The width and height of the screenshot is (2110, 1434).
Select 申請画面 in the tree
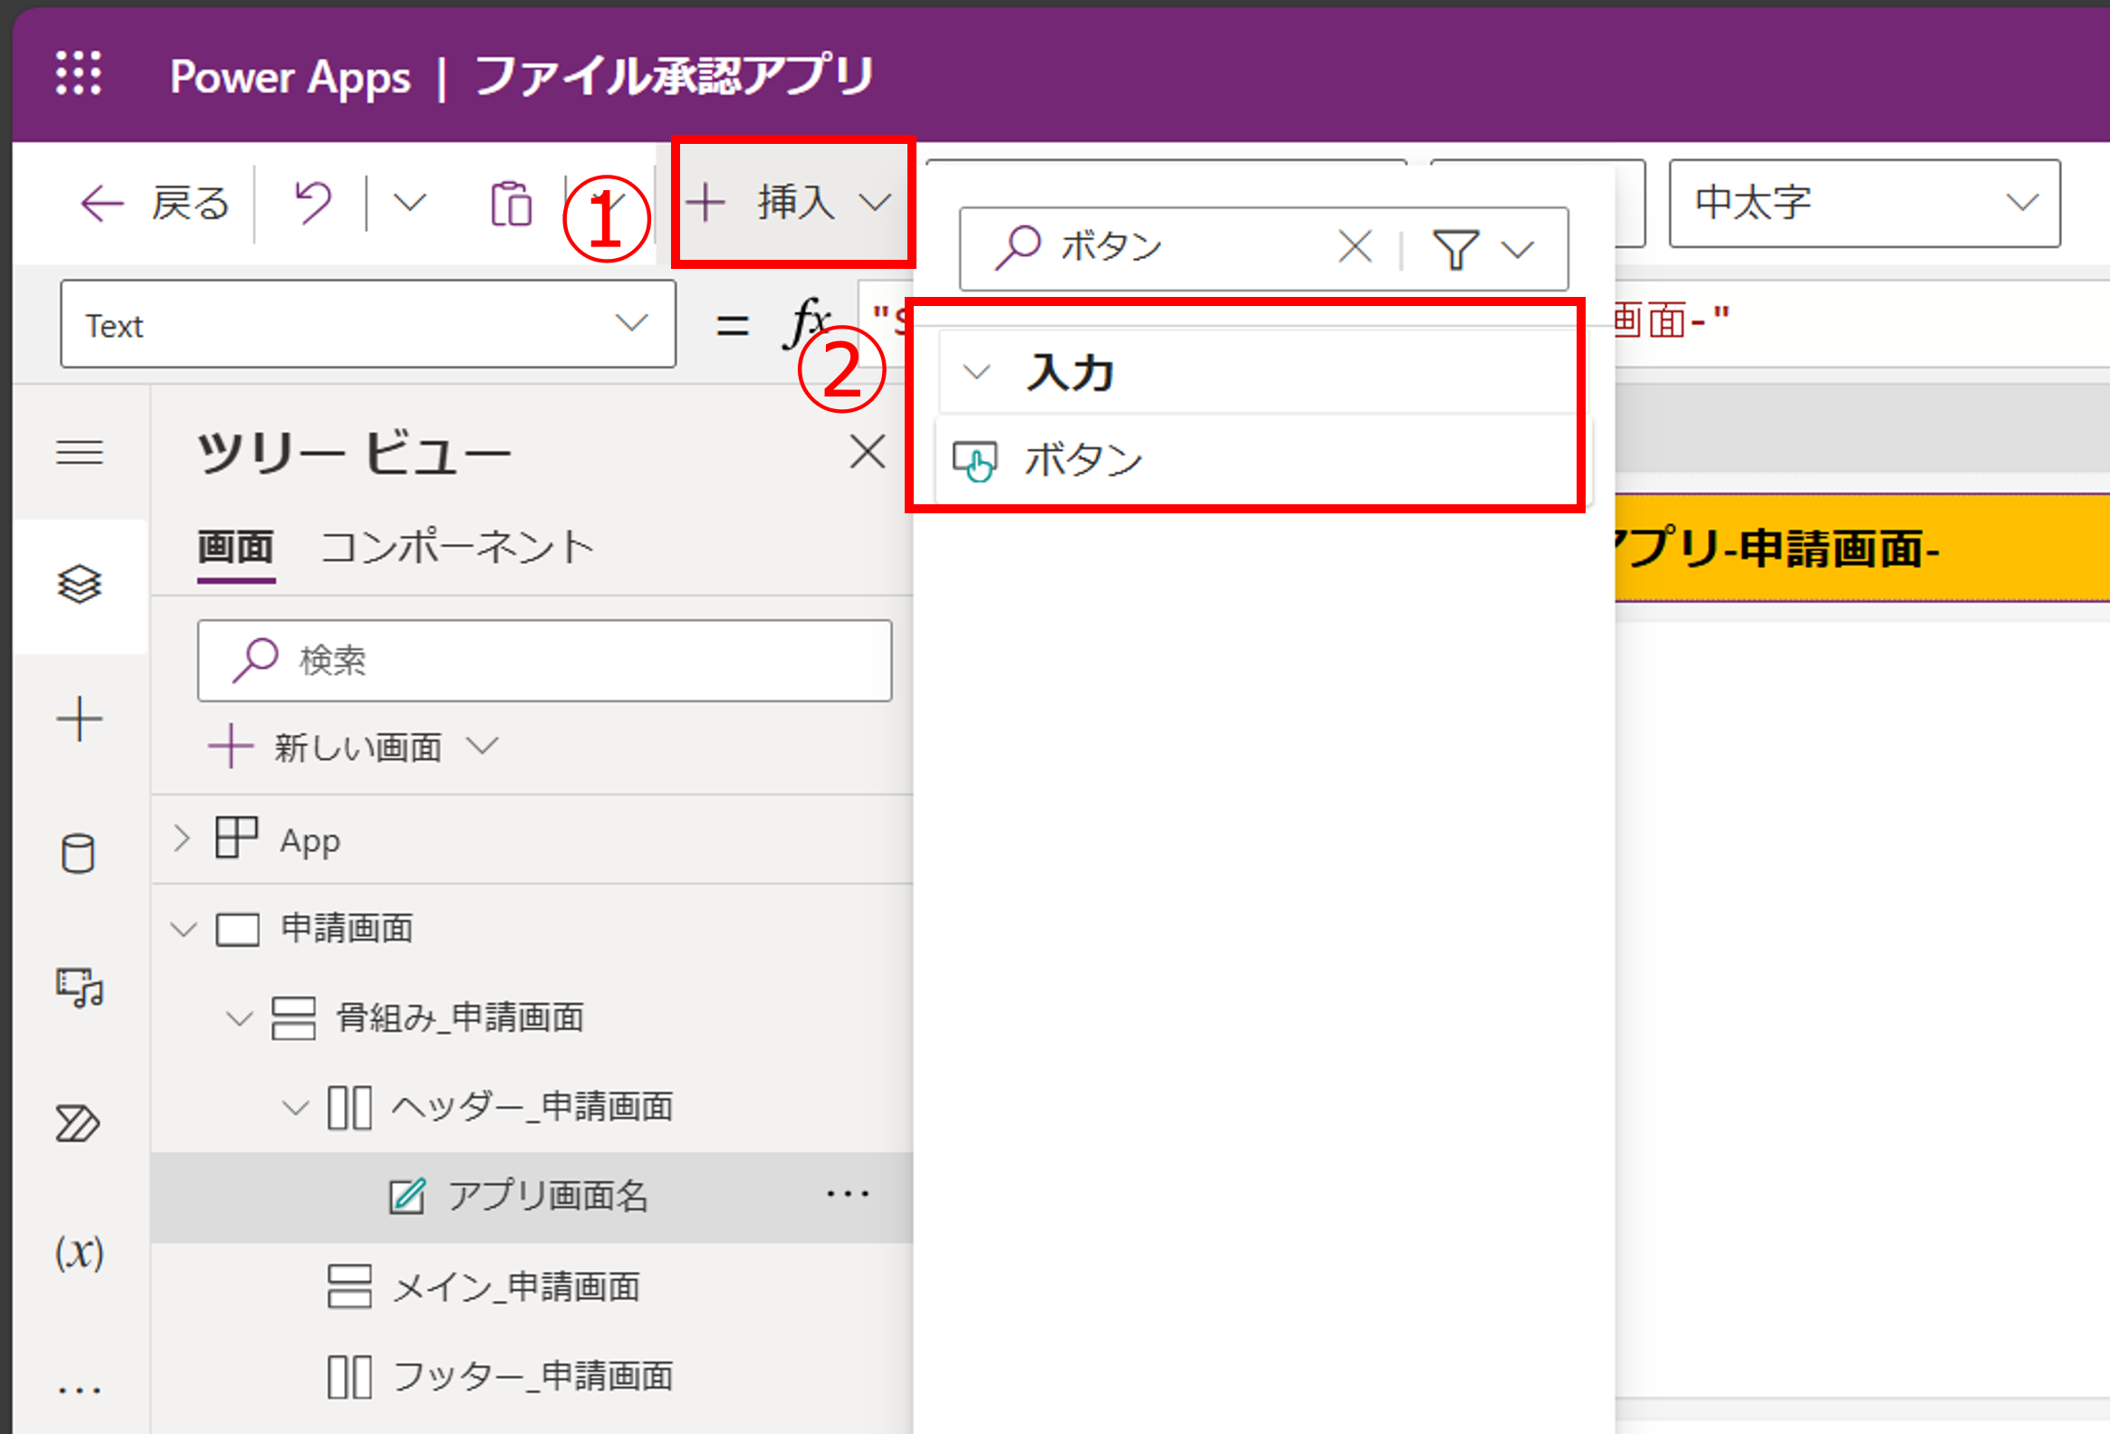tap(347, 929)
